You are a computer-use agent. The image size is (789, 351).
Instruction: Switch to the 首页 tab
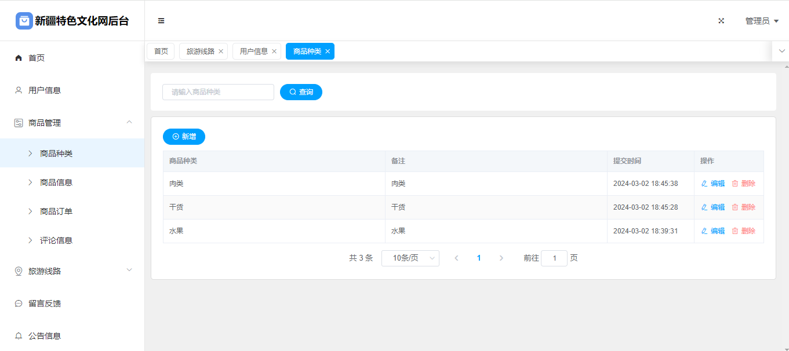161,52
